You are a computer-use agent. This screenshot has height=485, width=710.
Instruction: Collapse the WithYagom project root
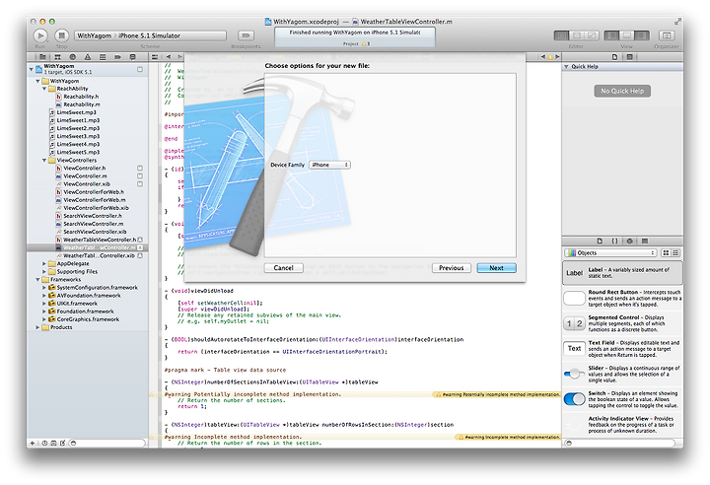32,69
